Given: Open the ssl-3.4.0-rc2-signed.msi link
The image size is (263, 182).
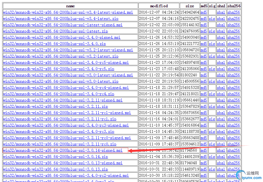Looking at the screenshot, I should point(66,176).
